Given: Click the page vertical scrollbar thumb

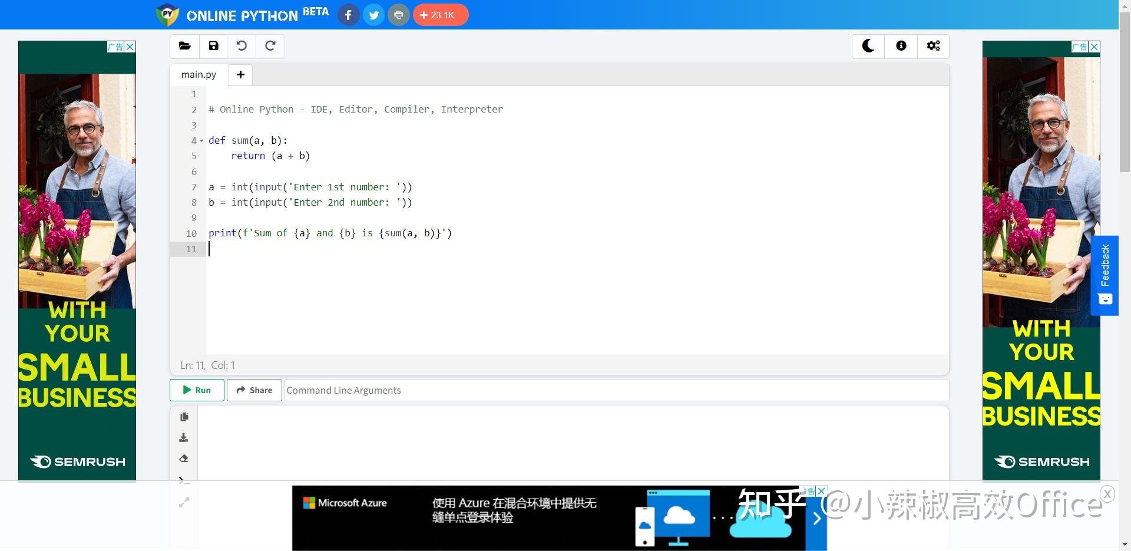Looking at the screenshot, I should [1125, 93].
